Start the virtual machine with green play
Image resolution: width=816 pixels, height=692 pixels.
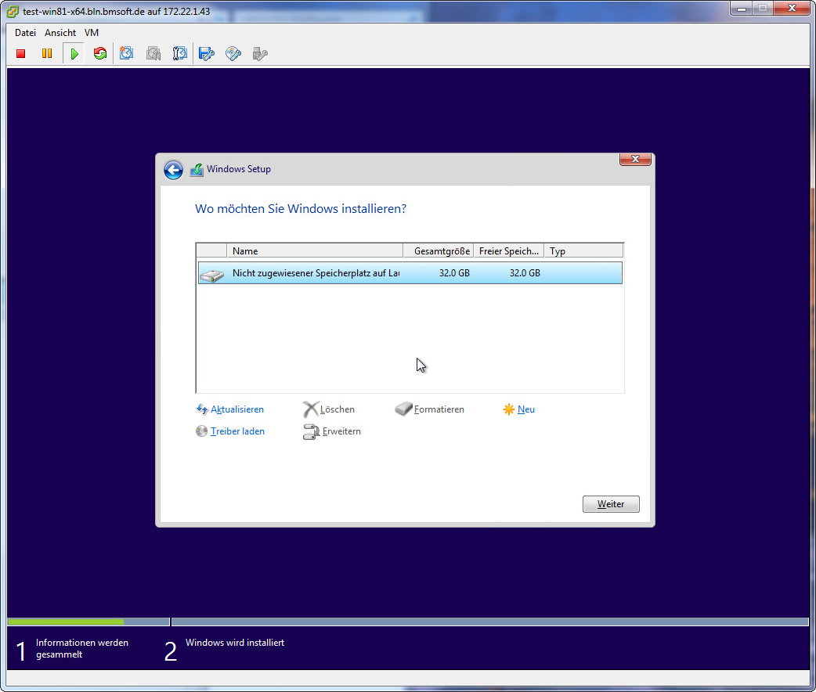coord(74,53)
